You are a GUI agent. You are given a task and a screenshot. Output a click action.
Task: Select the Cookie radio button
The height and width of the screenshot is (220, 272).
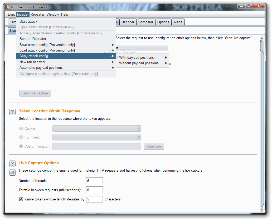21,129
